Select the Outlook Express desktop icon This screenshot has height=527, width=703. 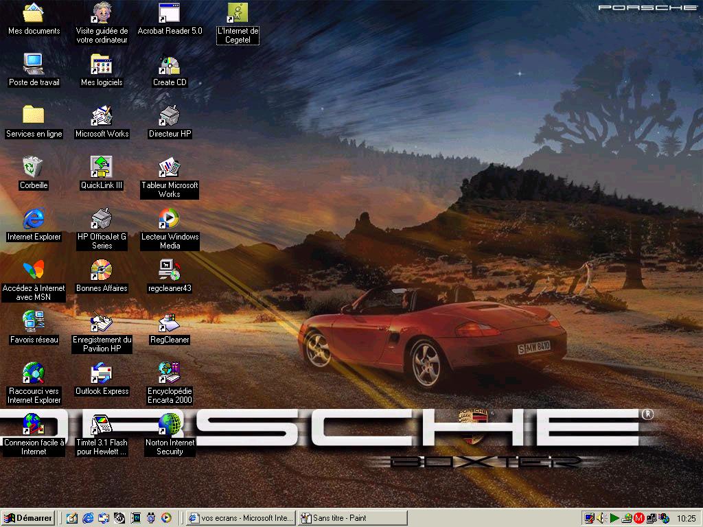coord(102,373)
